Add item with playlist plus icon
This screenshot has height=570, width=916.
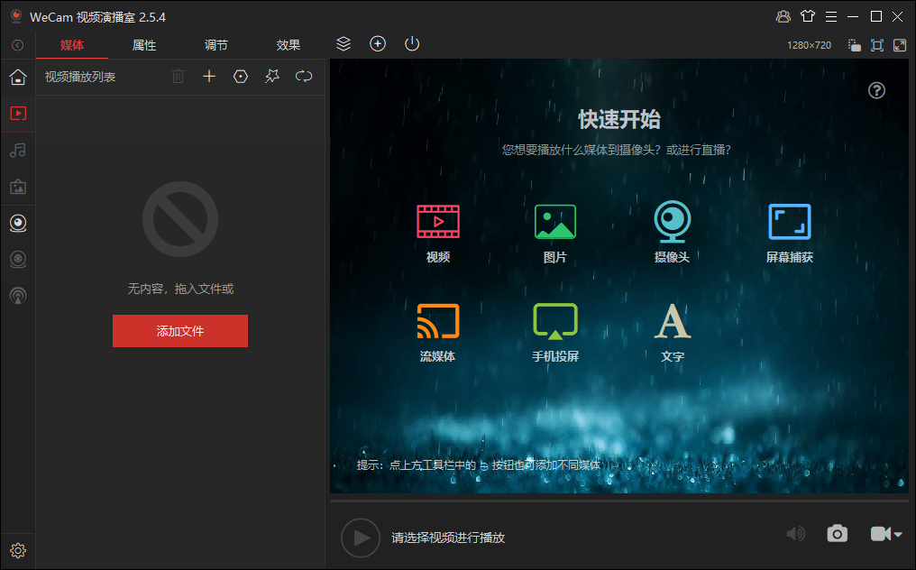coord(209,76)
